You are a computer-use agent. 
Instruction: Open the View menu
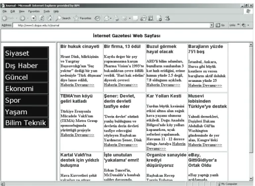pyautogui.click(x=22, y=11)
